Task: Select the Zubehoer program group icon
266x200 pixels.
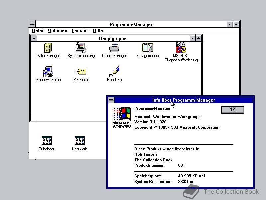Action: [46, 140]
